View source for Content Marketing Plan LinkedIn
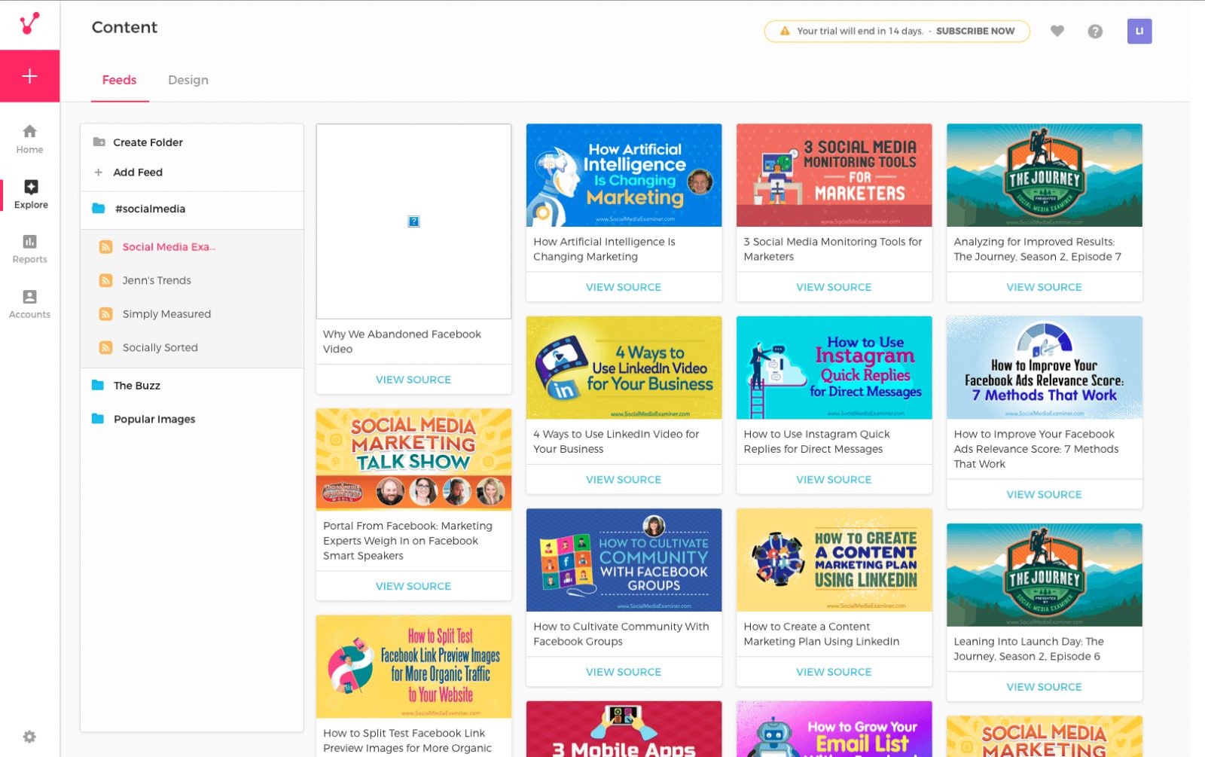 tap(834, 672)
